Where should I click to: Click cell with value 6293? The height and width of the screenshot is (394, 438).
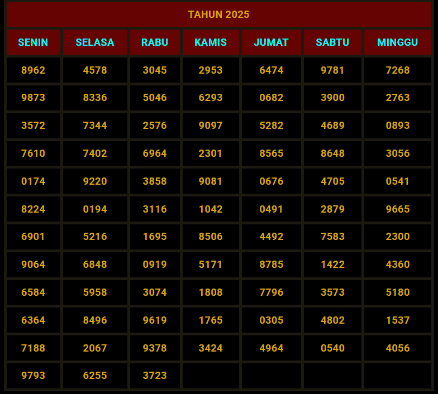[x=211, y=98]
